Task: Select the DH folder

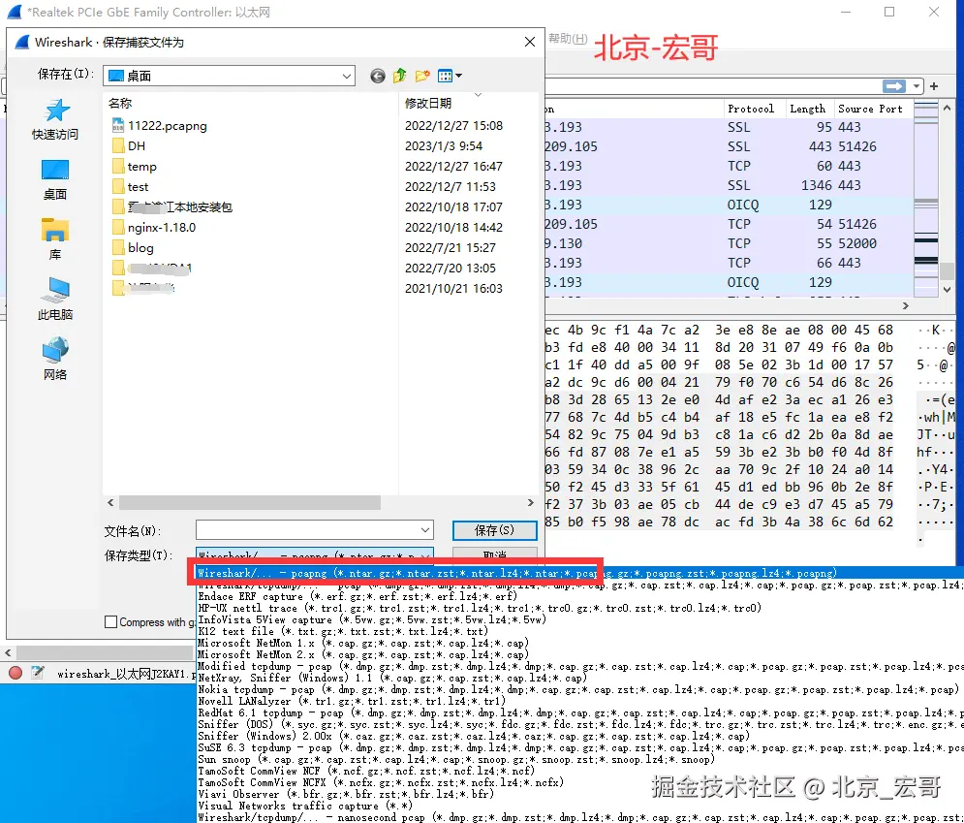Action: [129, 145]
